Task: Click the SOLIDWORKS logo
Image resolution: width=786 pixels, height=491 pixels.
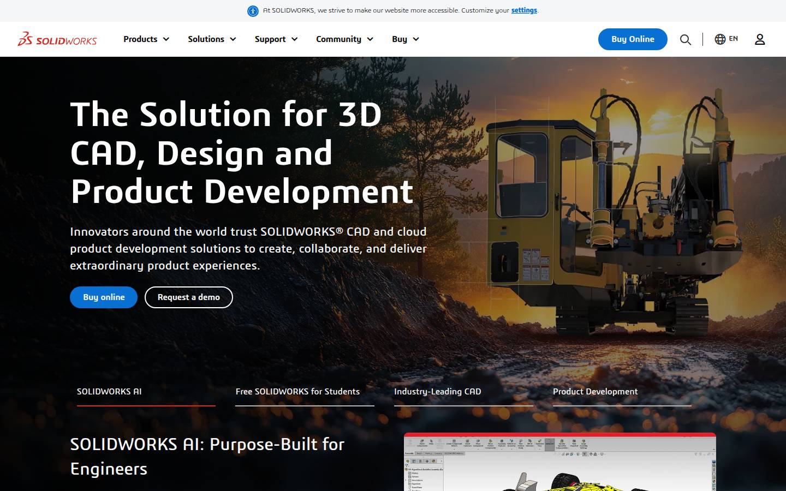Action: click(57, 39)
